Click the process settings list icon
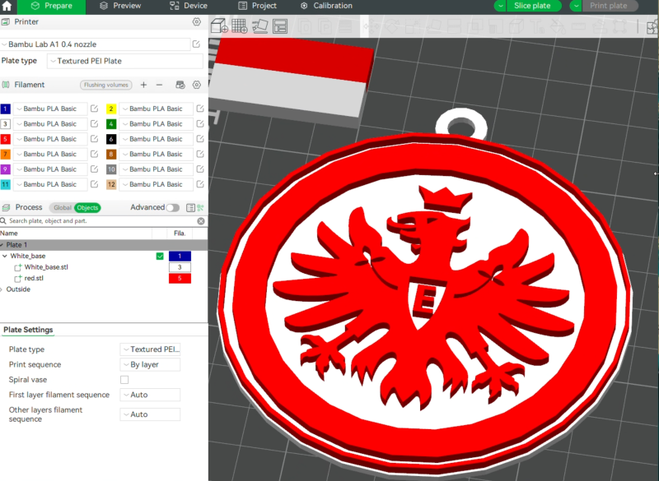 [190, 207]
